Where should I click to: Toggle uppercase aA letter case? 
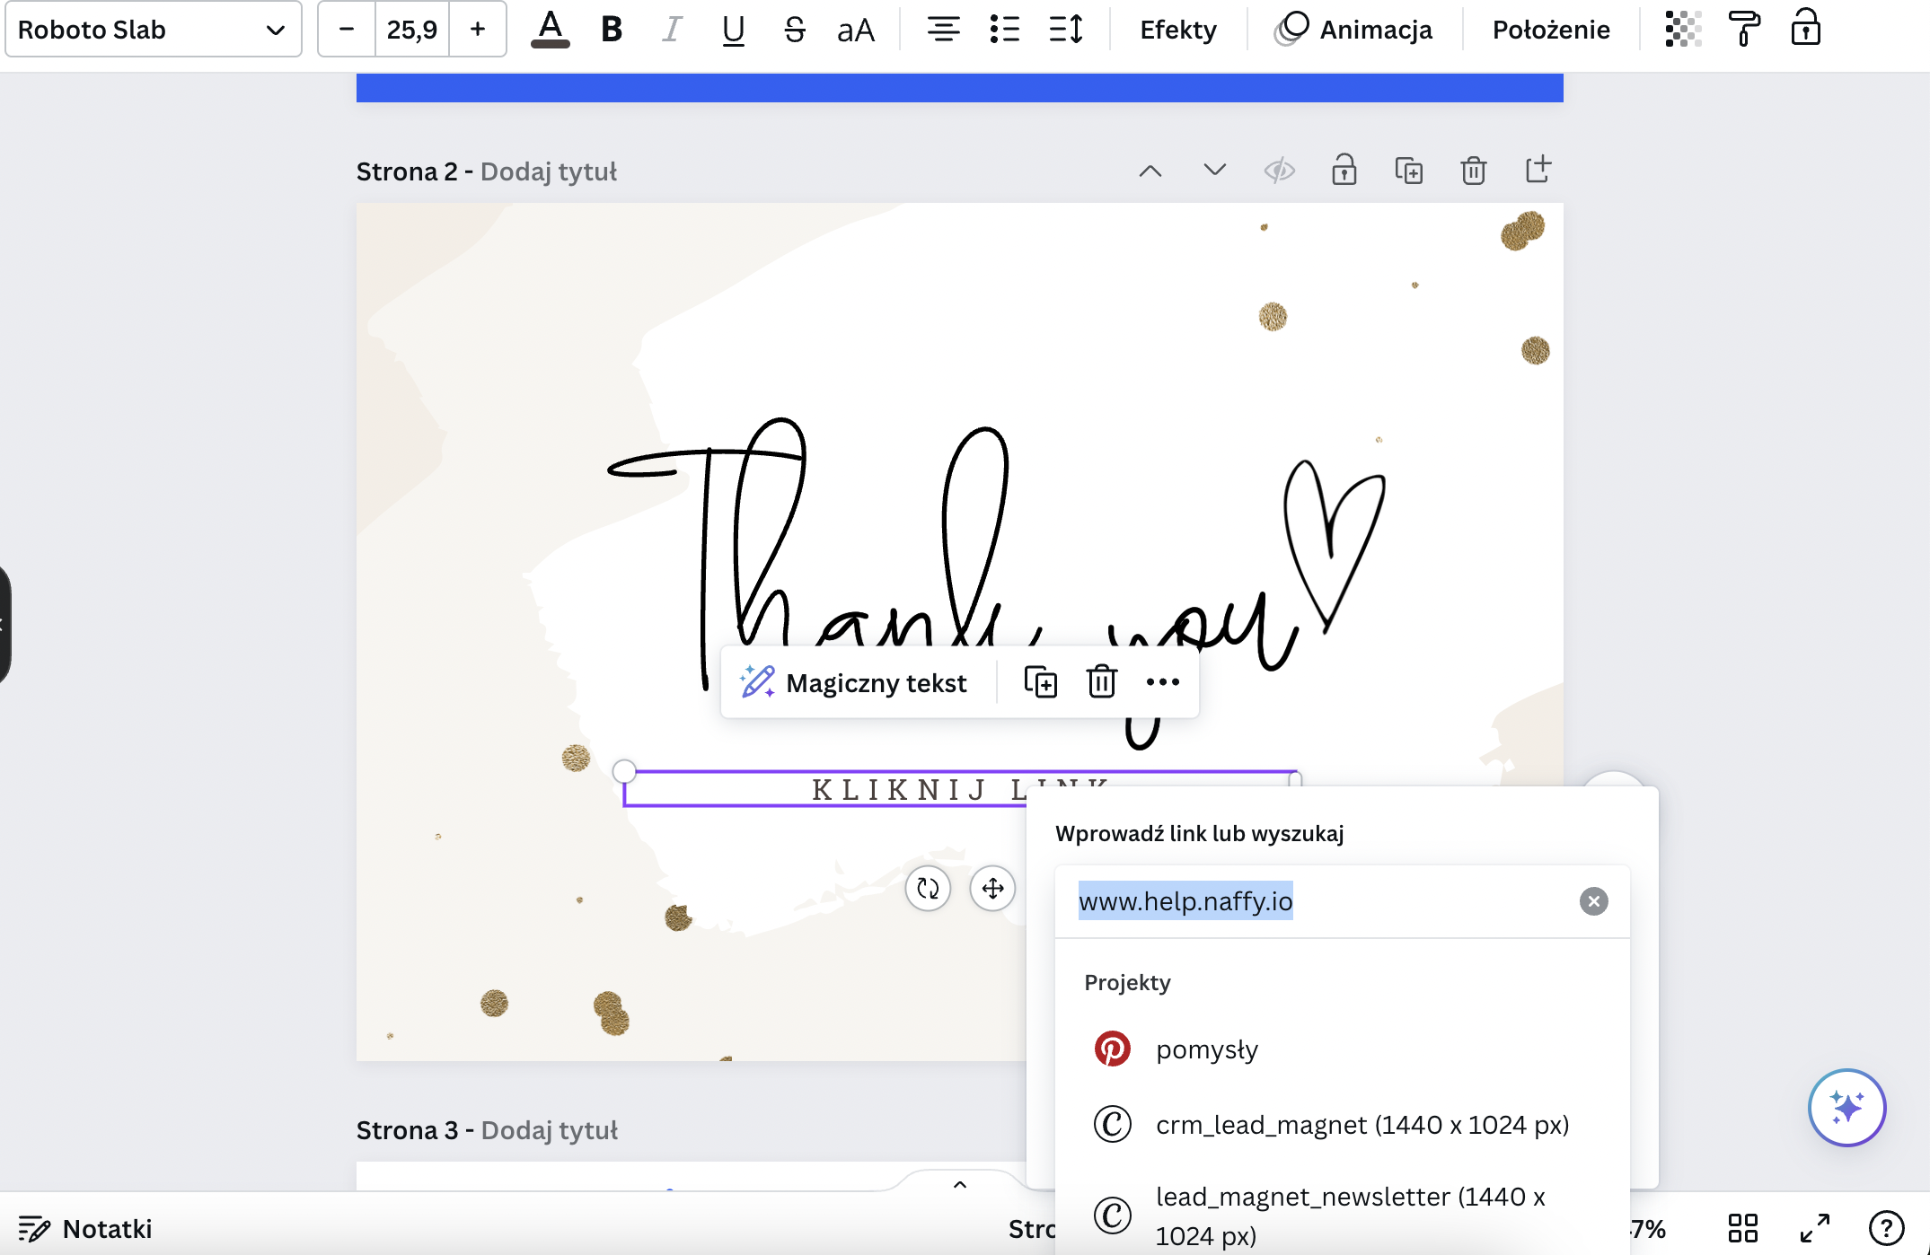[x=856, y=30]
